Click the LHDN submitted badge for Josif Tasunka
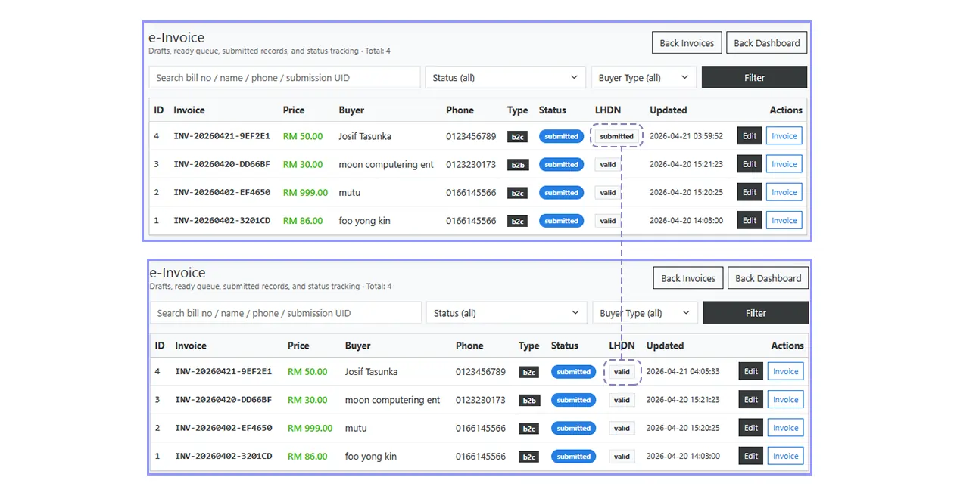This screenshot has width=954, height=499. (x=616, y=136)
